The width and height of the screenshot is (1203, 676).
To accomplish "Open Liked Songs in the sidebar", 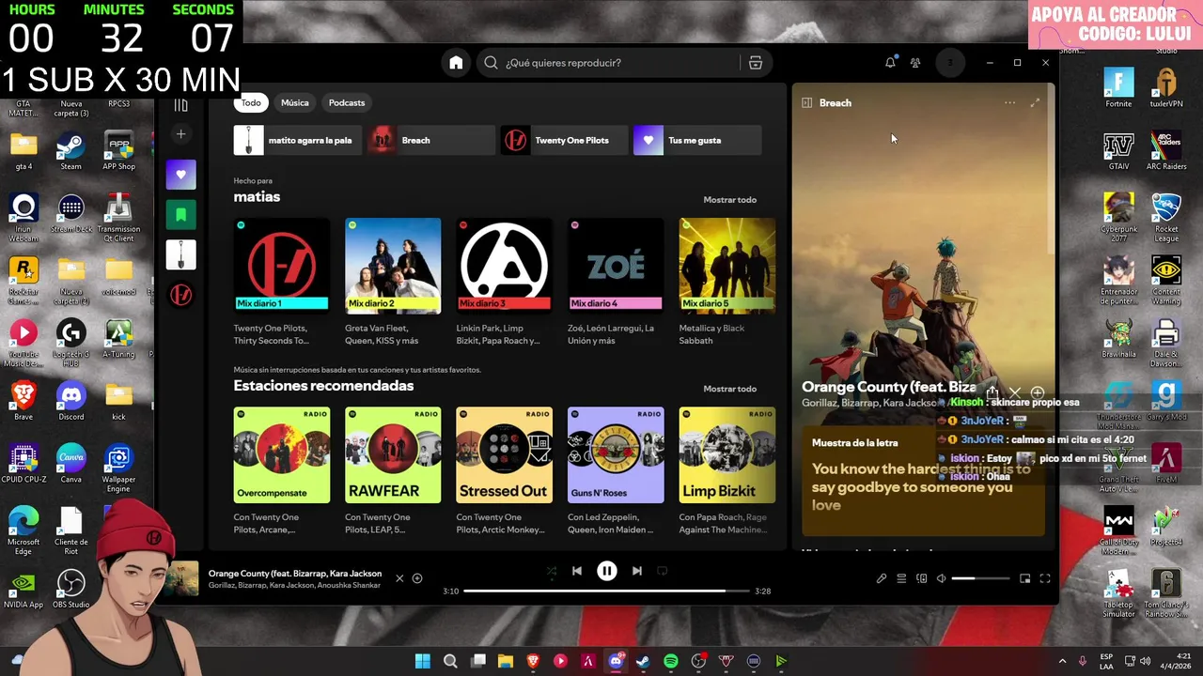I will tap(181, 175).
